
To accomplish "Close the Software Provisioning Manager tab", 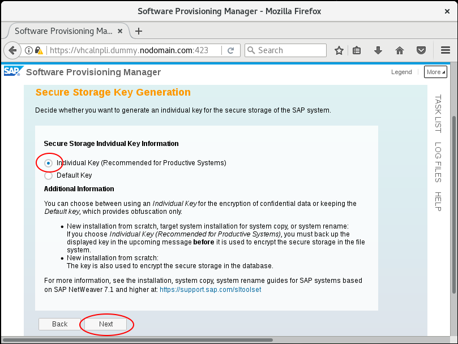I will pos(120,31).
